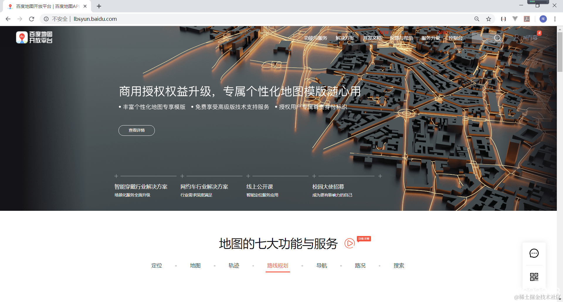Show the QR code panel icon

534,277
